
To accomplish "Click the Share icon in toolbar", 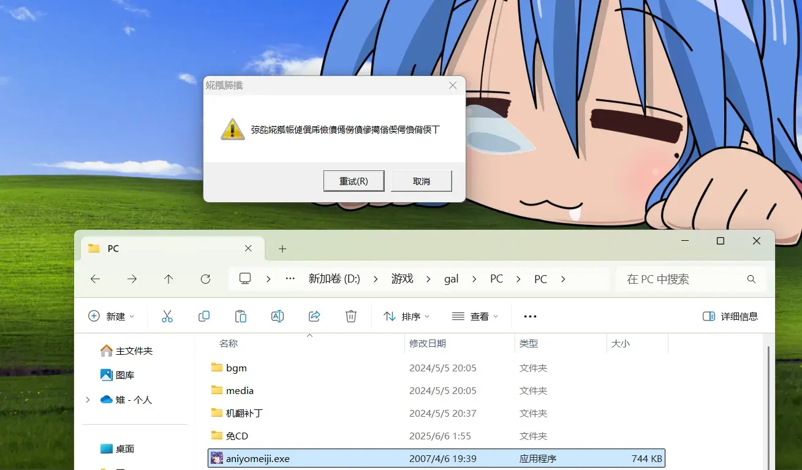I will (314, 316).
